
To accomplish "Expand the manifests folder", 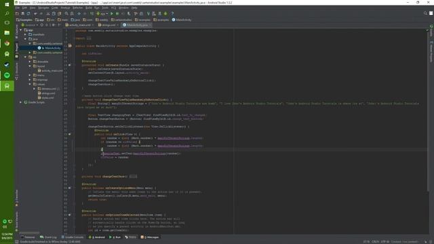I will click(x=25, y=35).
